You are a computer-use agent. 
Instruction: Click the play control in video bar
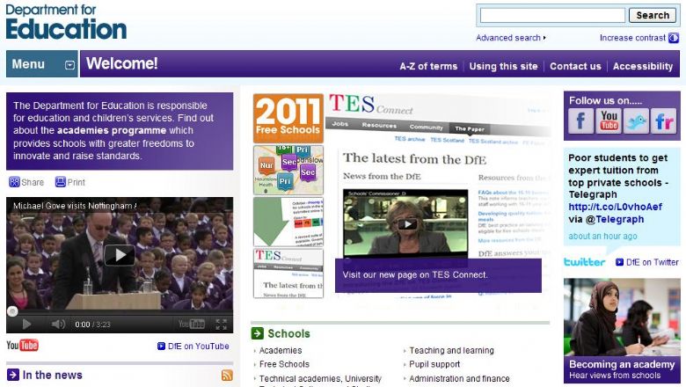pos(26,324)
